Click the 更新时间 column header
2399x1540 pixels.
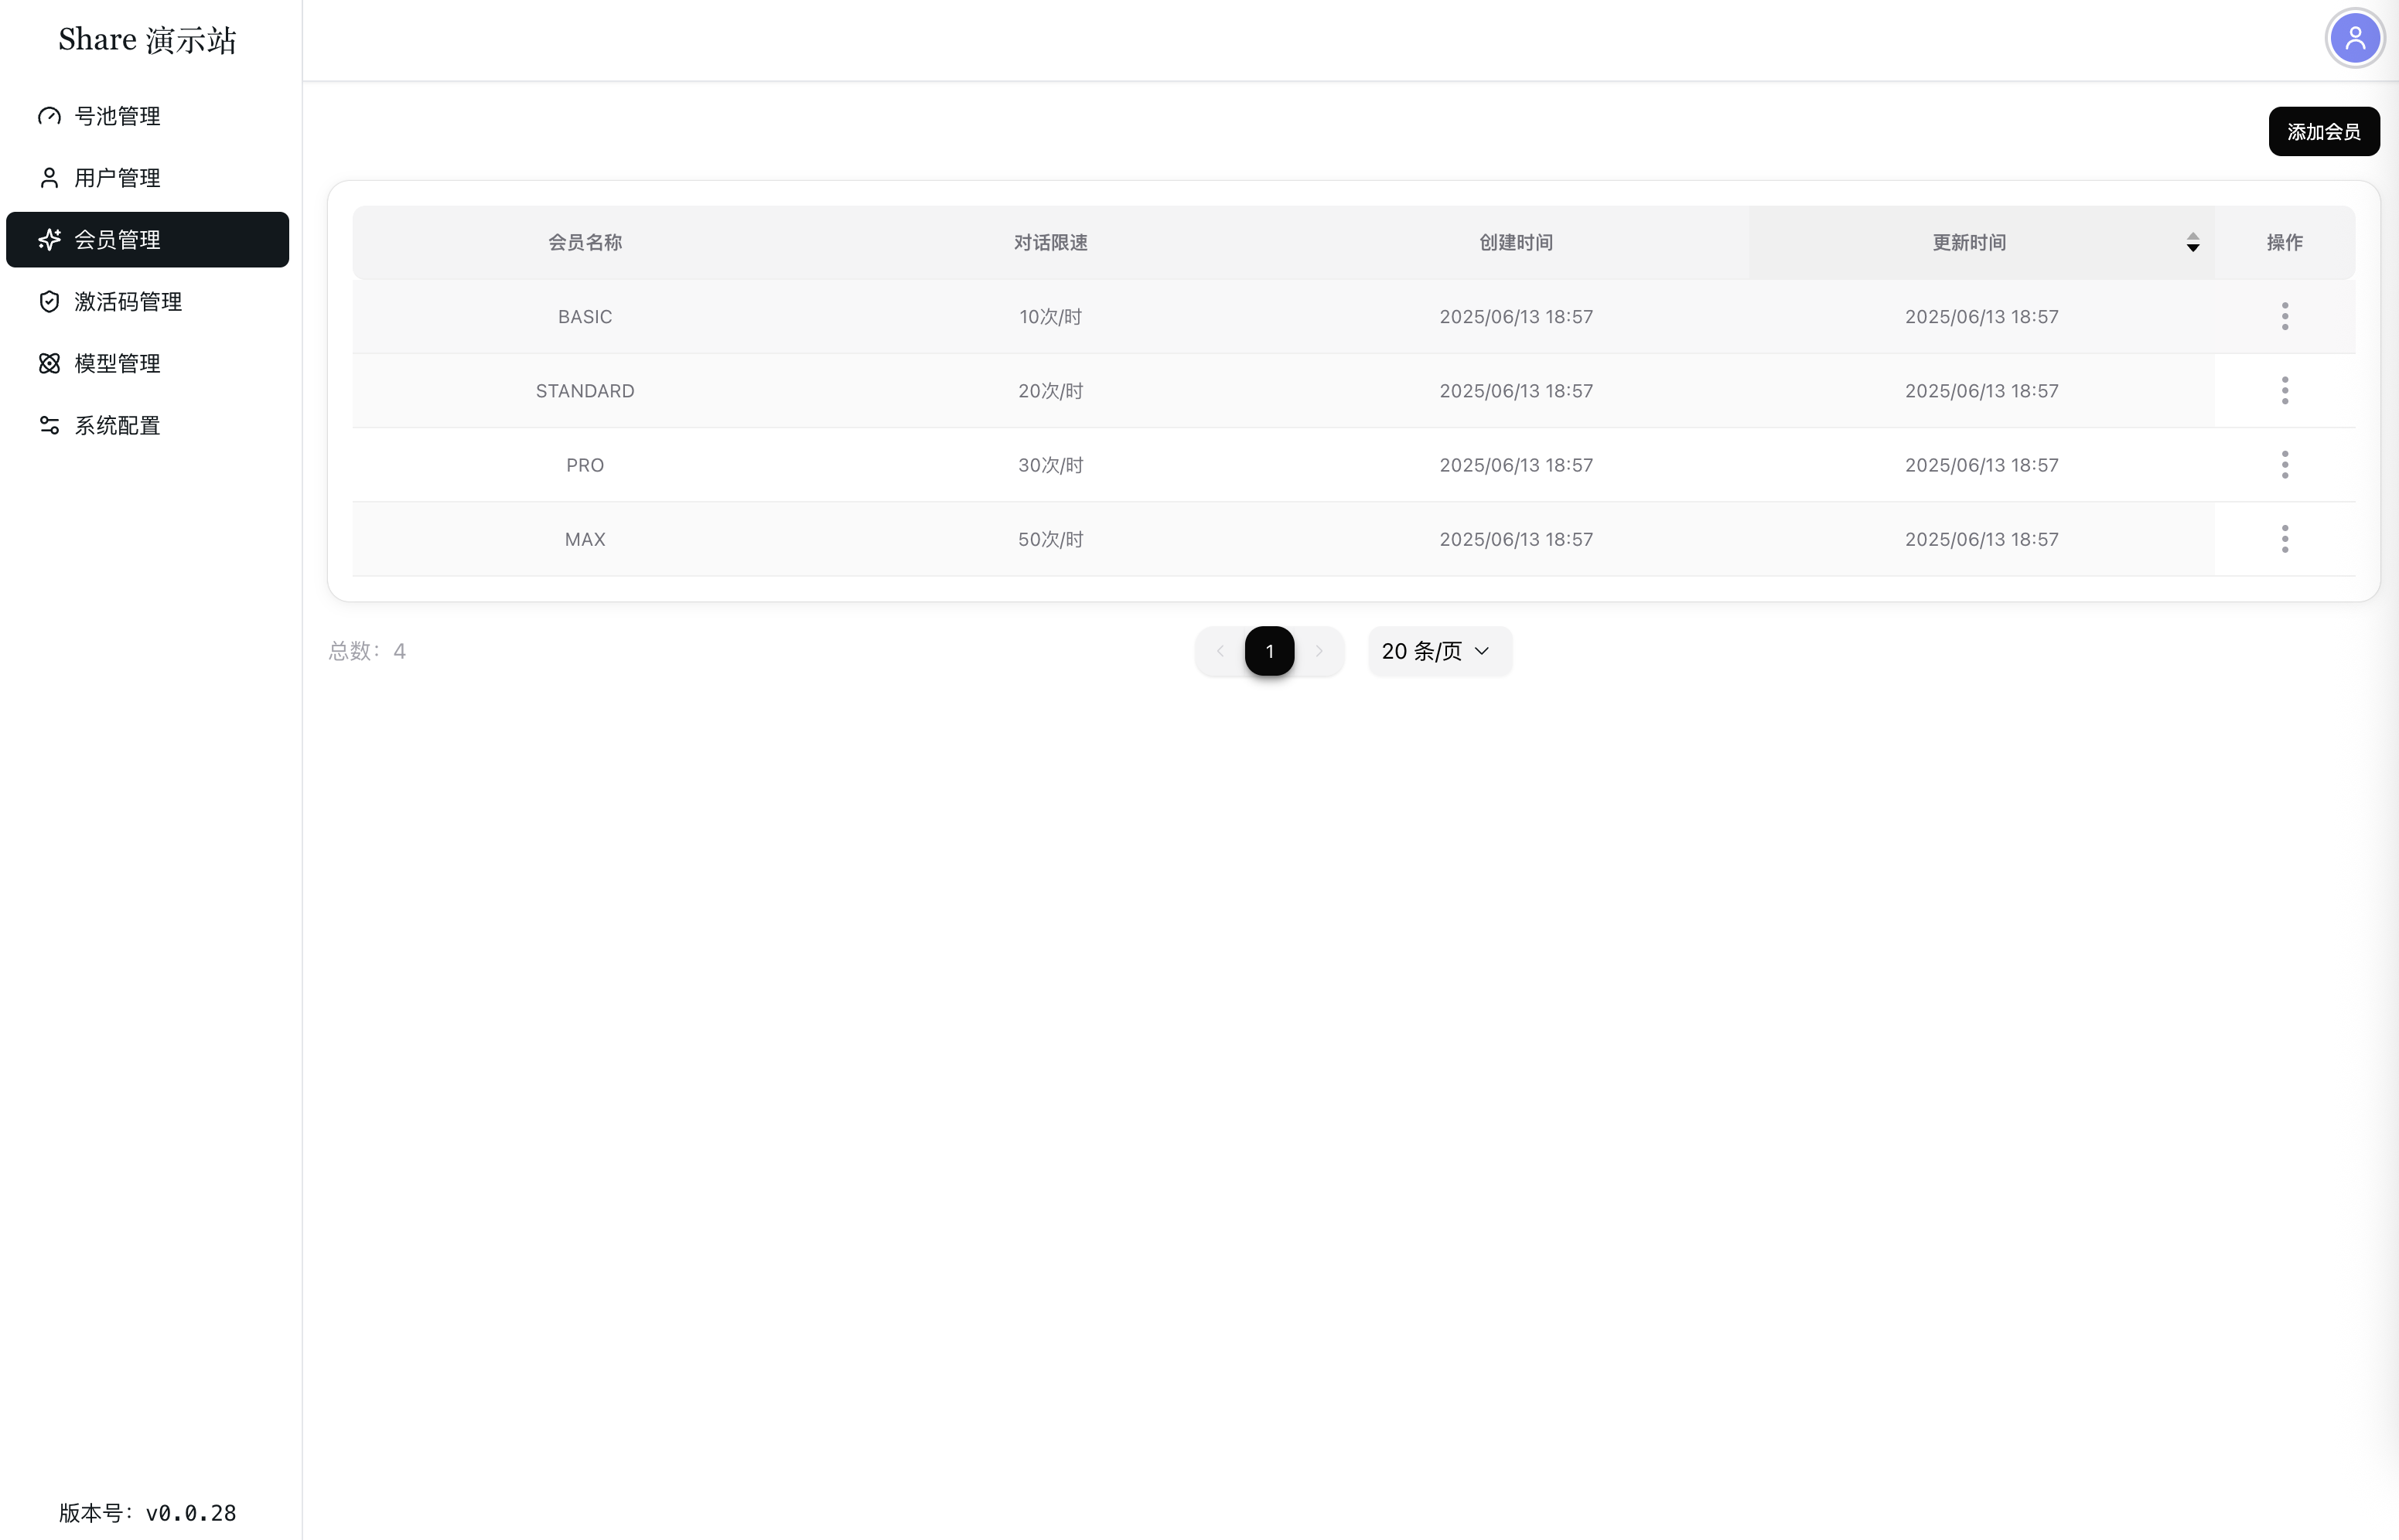click(1981, 243)
